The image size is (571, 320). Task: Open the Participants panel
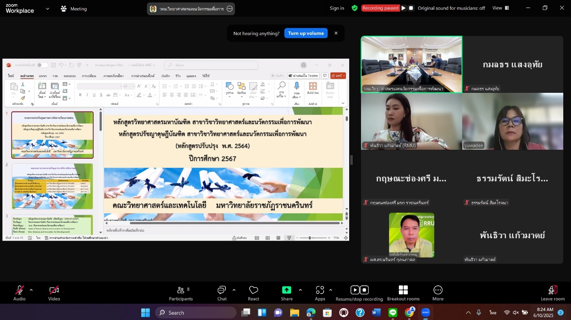[181, 293]
